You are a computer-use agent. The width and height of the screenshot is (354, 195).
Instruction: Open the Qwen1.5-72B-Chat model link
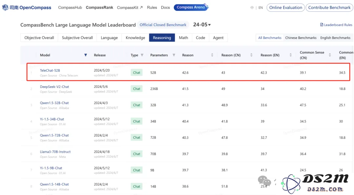click(x=54, y=135)
